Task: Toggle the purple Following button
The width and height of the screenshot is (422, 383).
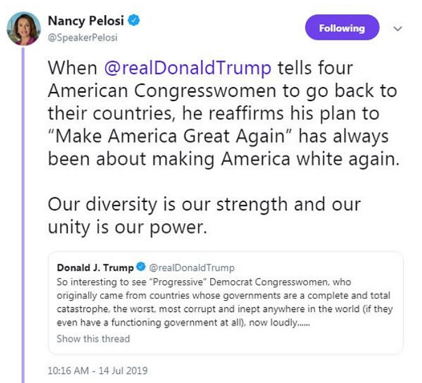Action: pos(342,28)
